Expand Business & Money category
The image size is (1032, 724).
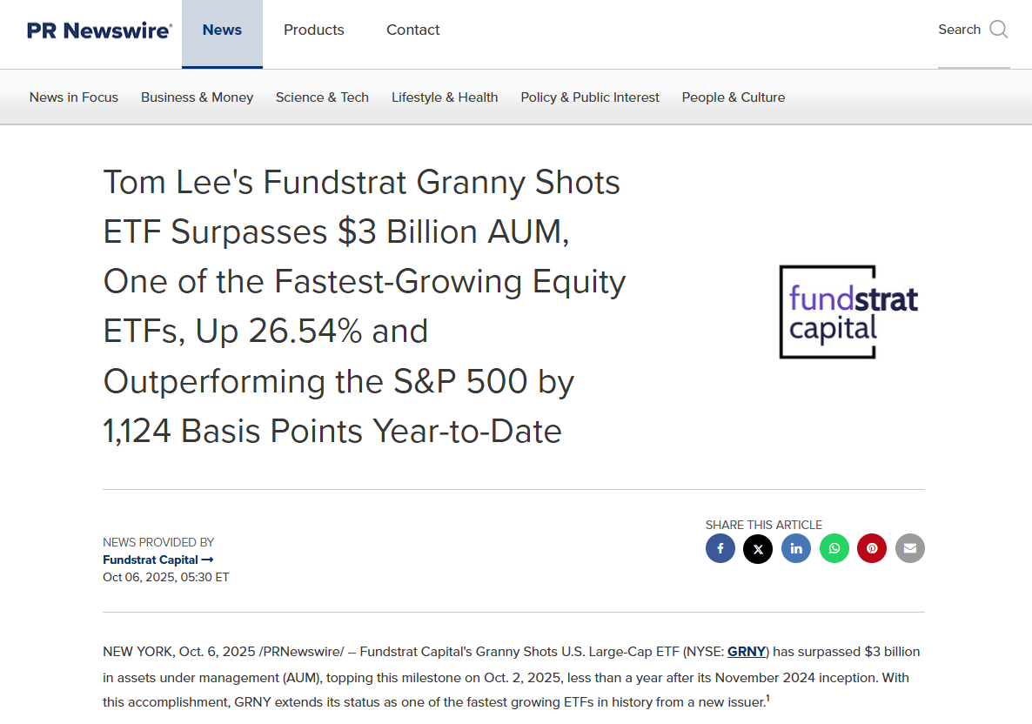[197, 97]
